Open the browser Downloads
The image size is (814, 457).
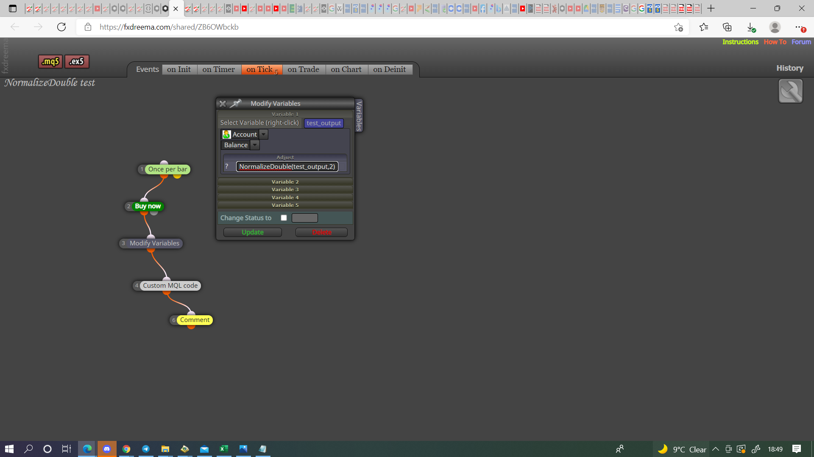click(x=751, y=27)
